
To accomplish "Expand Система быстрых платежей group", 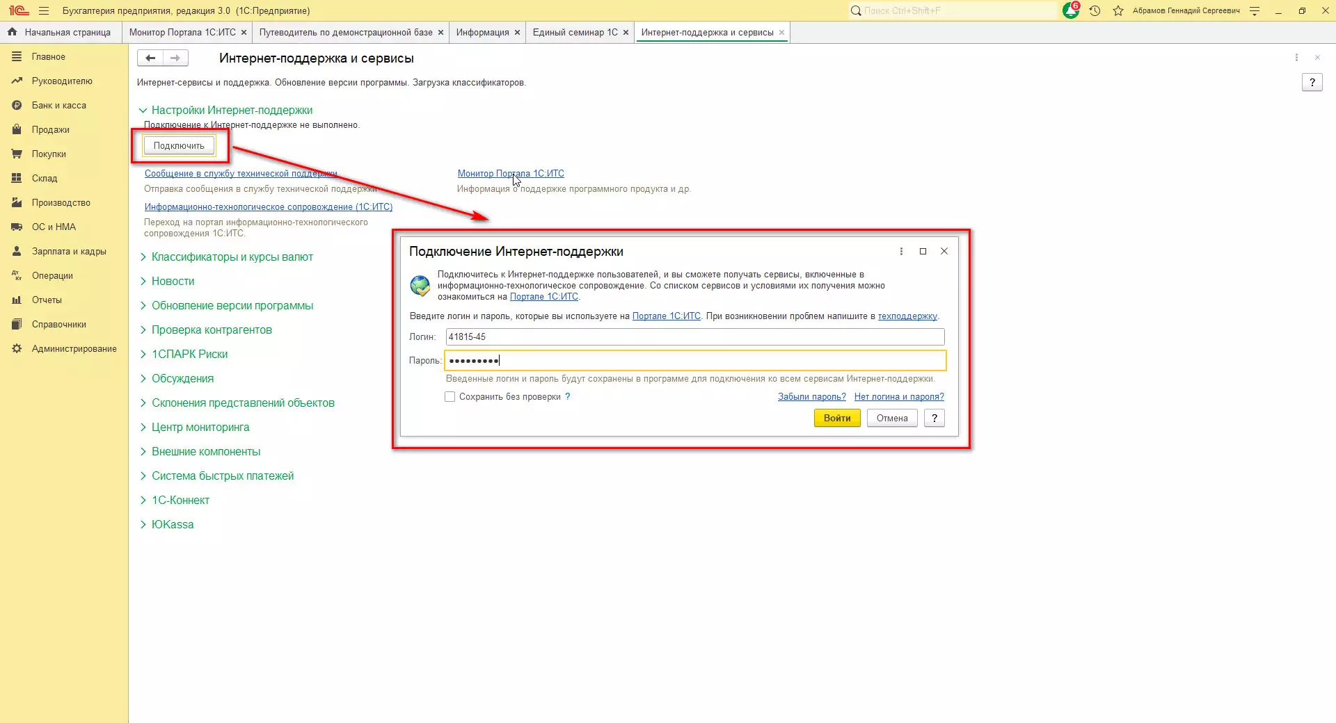I will pos(216,476).
